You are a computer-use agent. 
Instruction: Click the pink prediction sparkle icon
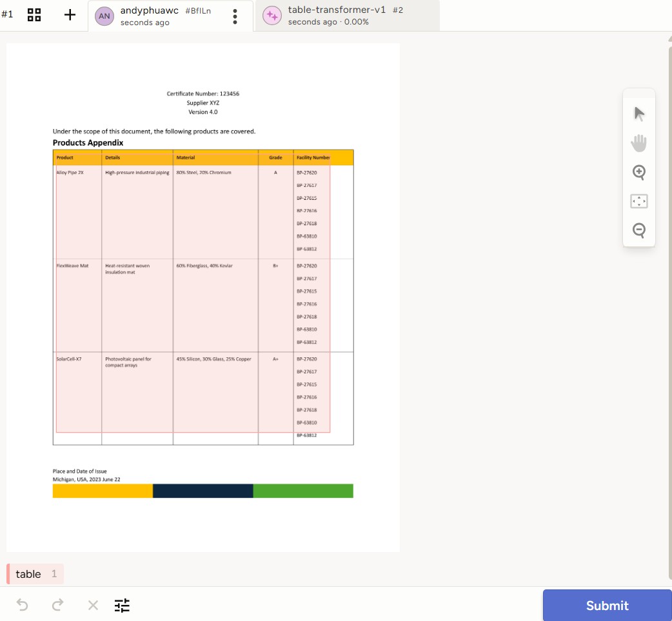(272, 16)
